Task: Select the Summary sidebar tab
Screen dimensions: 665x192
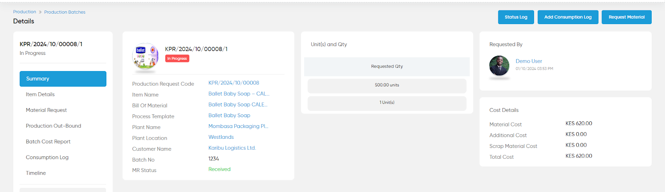Action: pyautogui.click(x=63, y=79)
